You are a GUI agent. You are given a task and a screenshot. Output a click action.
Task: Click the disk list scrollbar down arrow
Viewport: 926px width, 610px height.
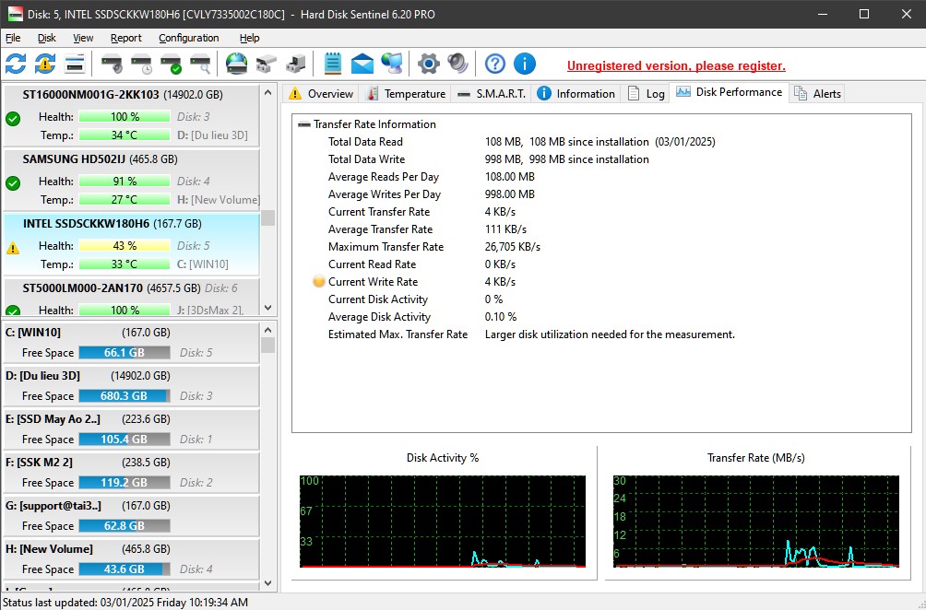click(x=267, y=309)
